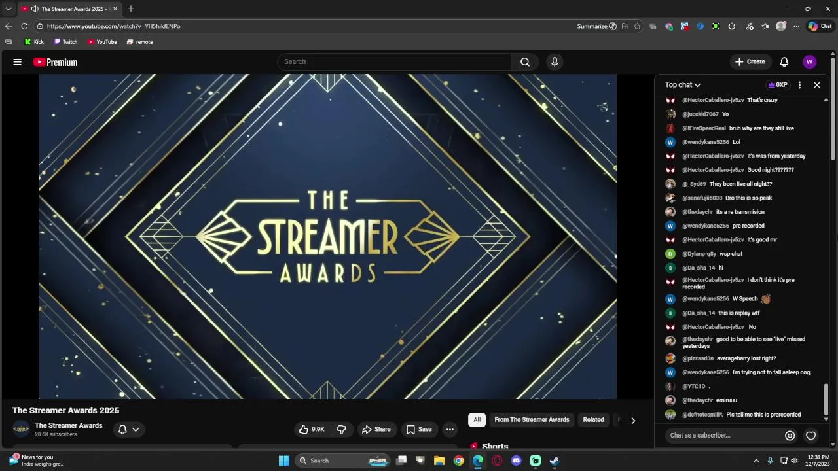Screen dimensions: 838x471
Task: Toggle channel notification bell setting
Action: 122,429
